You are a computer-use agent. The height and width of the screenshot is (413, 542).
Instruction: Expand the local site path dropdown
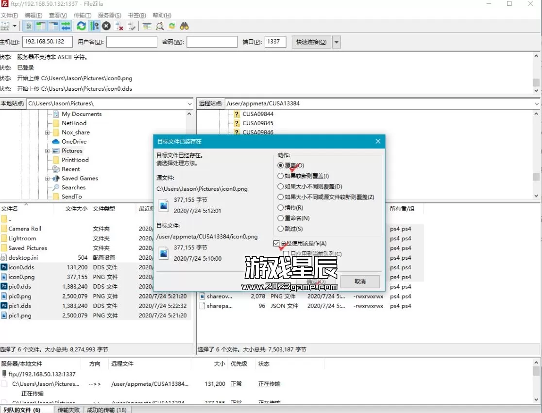pyautogui.click(x=189, y=104)
